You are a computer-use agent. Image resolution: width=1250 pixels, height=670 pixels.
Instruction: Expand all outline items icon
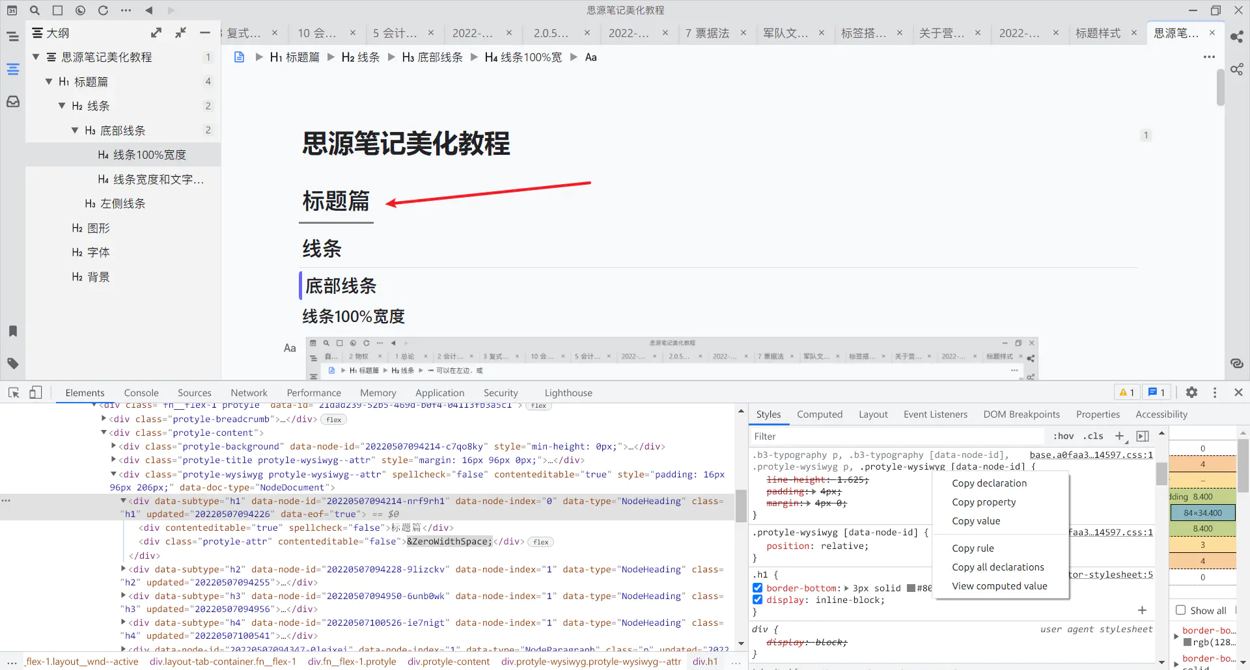tap(156, 33)
